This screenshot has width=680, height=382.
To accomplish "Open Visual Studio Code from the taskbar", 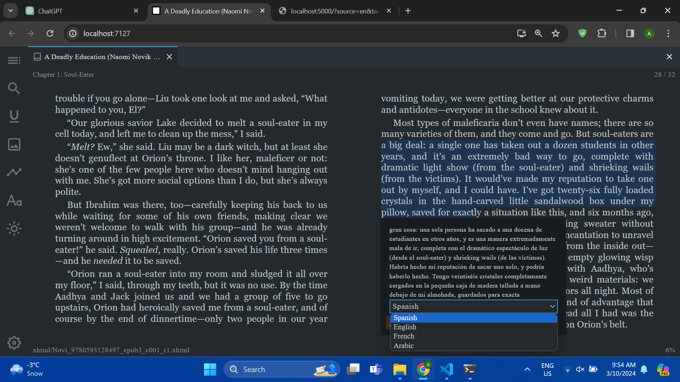I will coord(446,369).
